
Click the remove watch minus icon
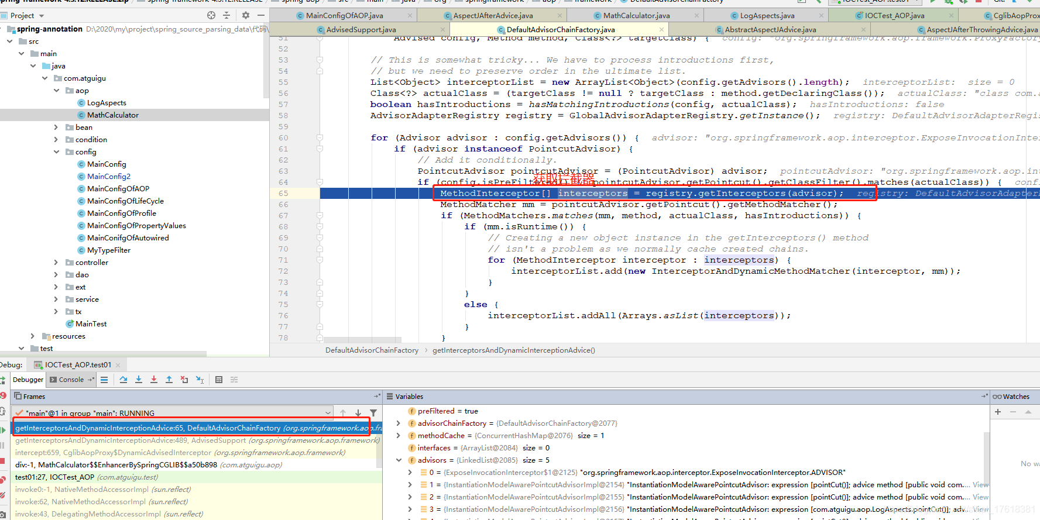[x=1013, y=412]
